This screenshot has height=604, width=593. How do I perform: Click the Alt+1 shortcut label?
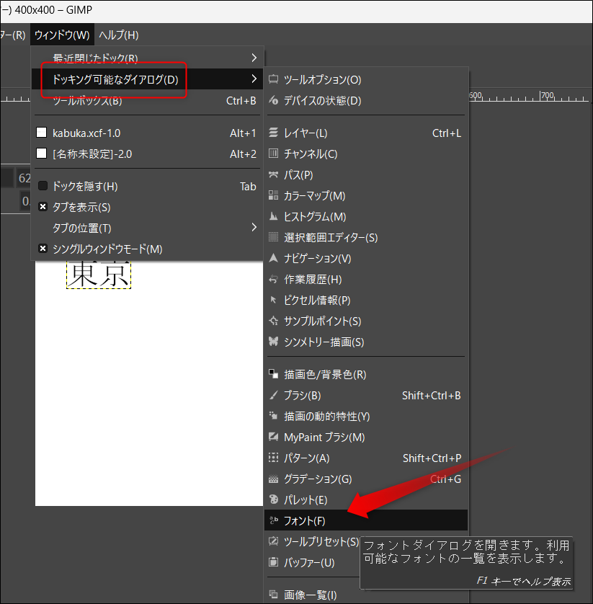(x=243, y=133)
